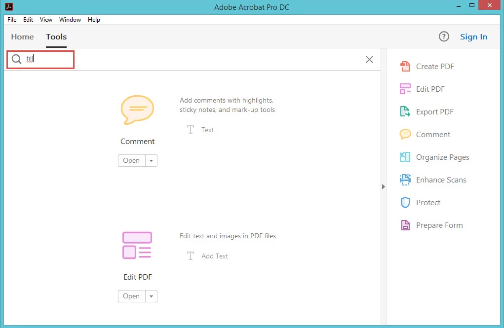
Task: Click the help question mark icon
Action: [x=444, y=36]
